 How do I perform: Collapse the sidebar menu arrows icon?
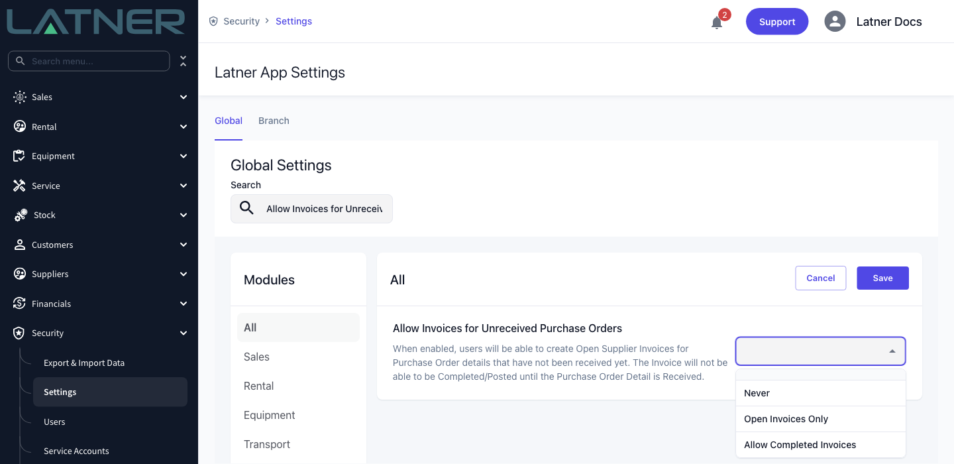click(x=184, y=61)
